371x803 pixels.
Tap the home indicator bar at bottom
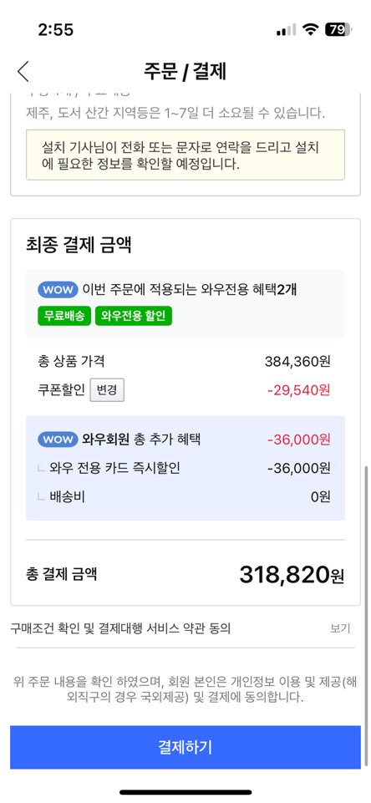click(185, 792)
